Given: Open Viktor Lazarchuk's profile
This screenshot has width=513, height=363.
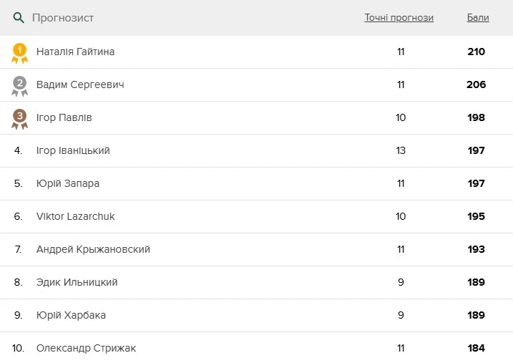Looking at the screenshot, I should [x=75, y=217].
